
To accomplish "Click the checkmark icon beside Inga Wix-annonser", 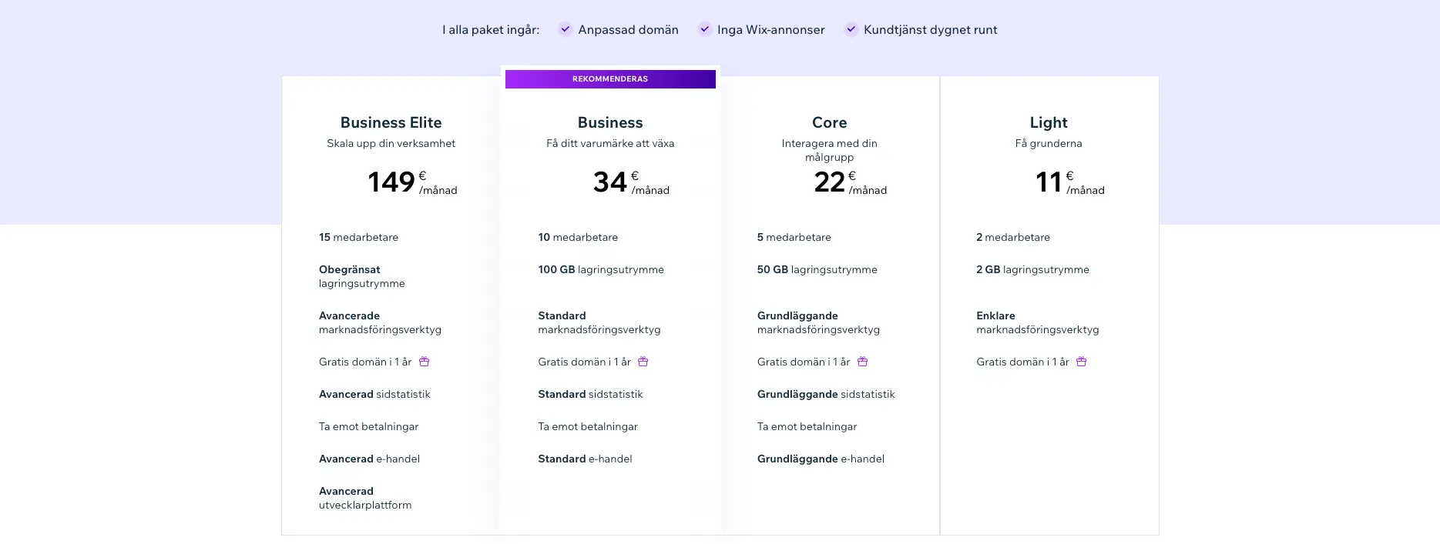I will [x=704, y=29].
